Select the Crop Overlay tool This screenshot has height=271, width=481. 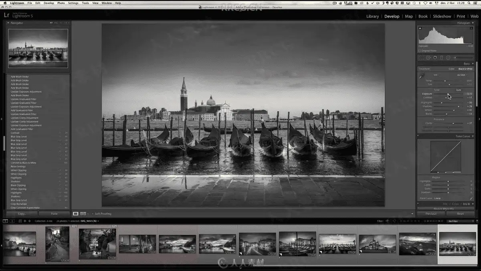tap(421, 57)
